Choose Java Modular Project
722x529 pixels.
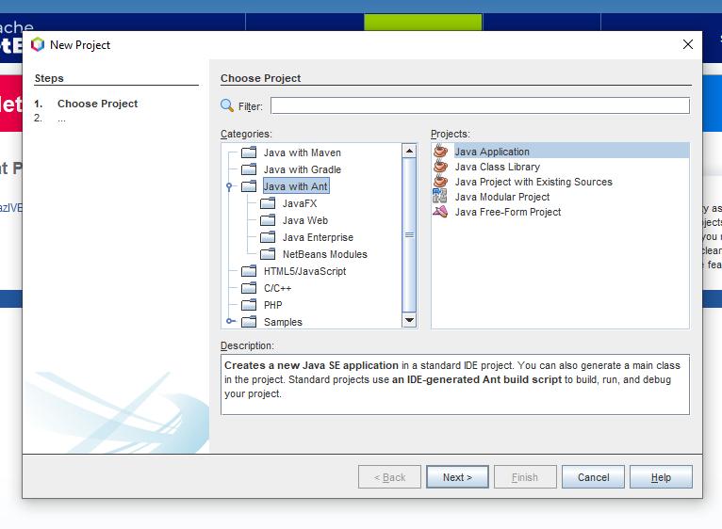click(x=501, y=197)
